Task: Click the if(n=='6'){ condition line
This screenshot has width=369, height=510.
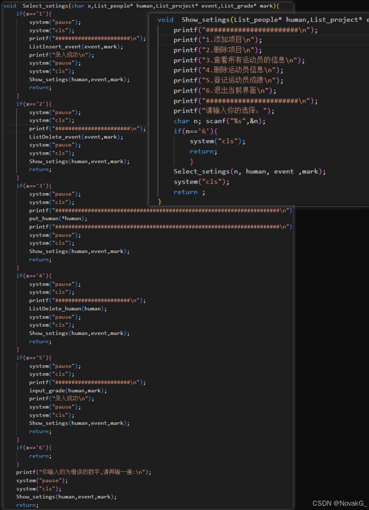Action: pyautogui.click(x=195, y=131)
